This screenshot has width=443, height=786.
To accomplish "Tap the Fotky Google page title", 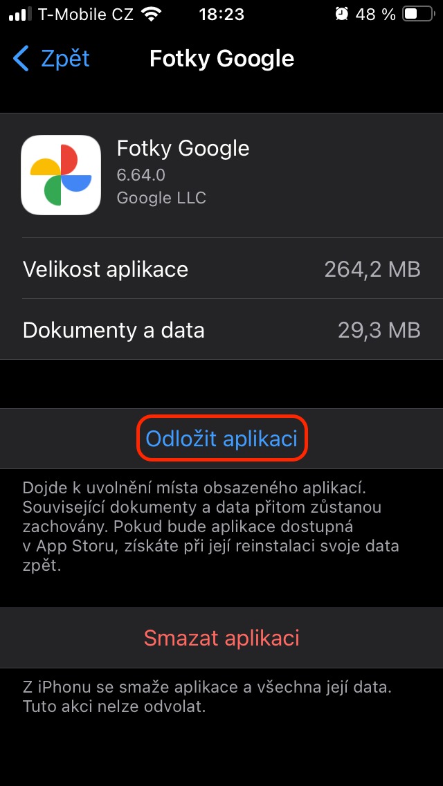I will [221, 59].
